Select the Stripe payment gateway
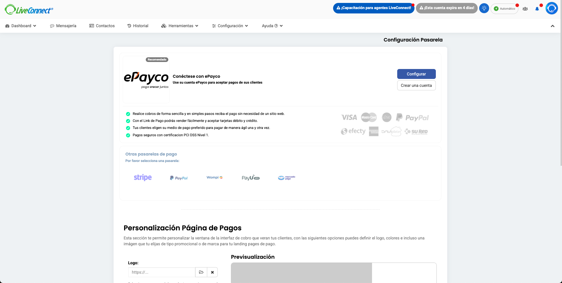The image size is (562, 283). [x=143, y=177]
